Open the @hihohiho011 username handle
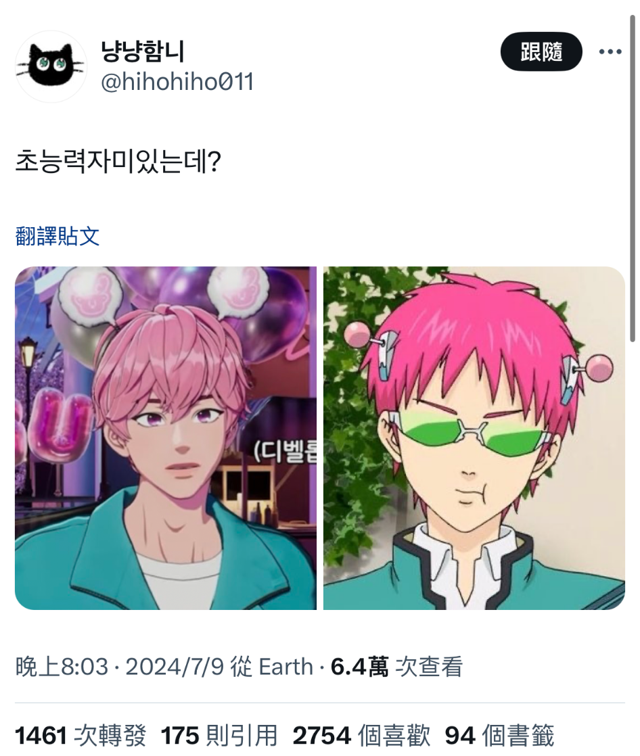This screenshot has height=756, width=640. (x=177, y=81)
